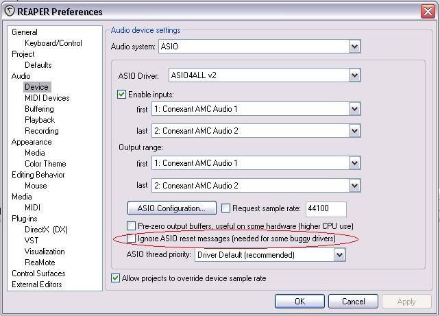Viewport: 440px width, 316px height.
Task: Click the sample rate field showing 44100
Action: pos(326,208)
